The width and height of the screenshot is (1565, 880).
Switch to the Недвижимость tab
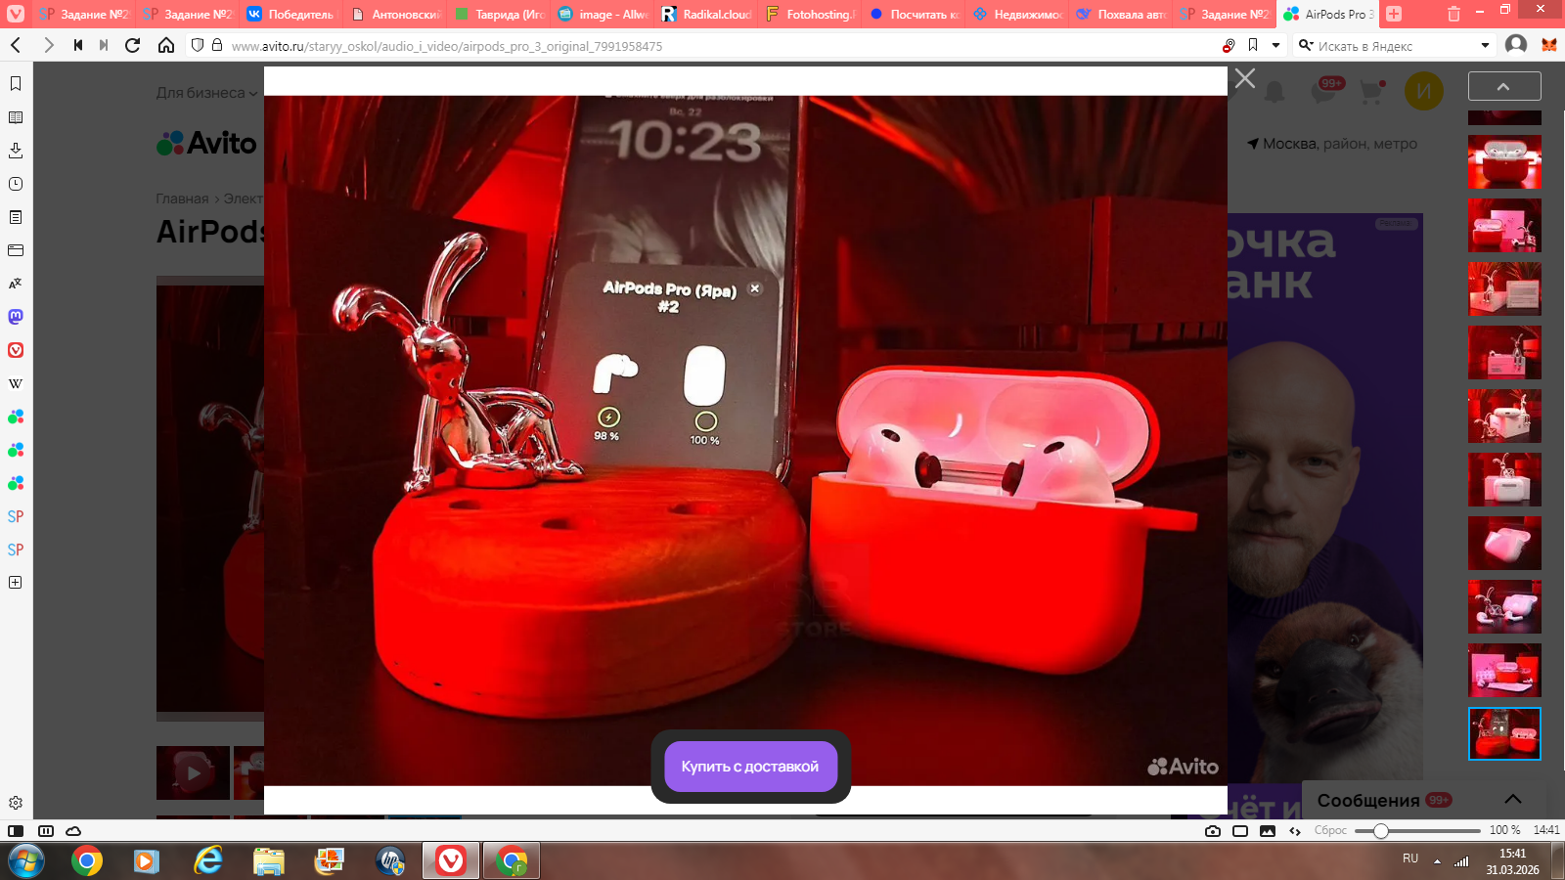1018,14
